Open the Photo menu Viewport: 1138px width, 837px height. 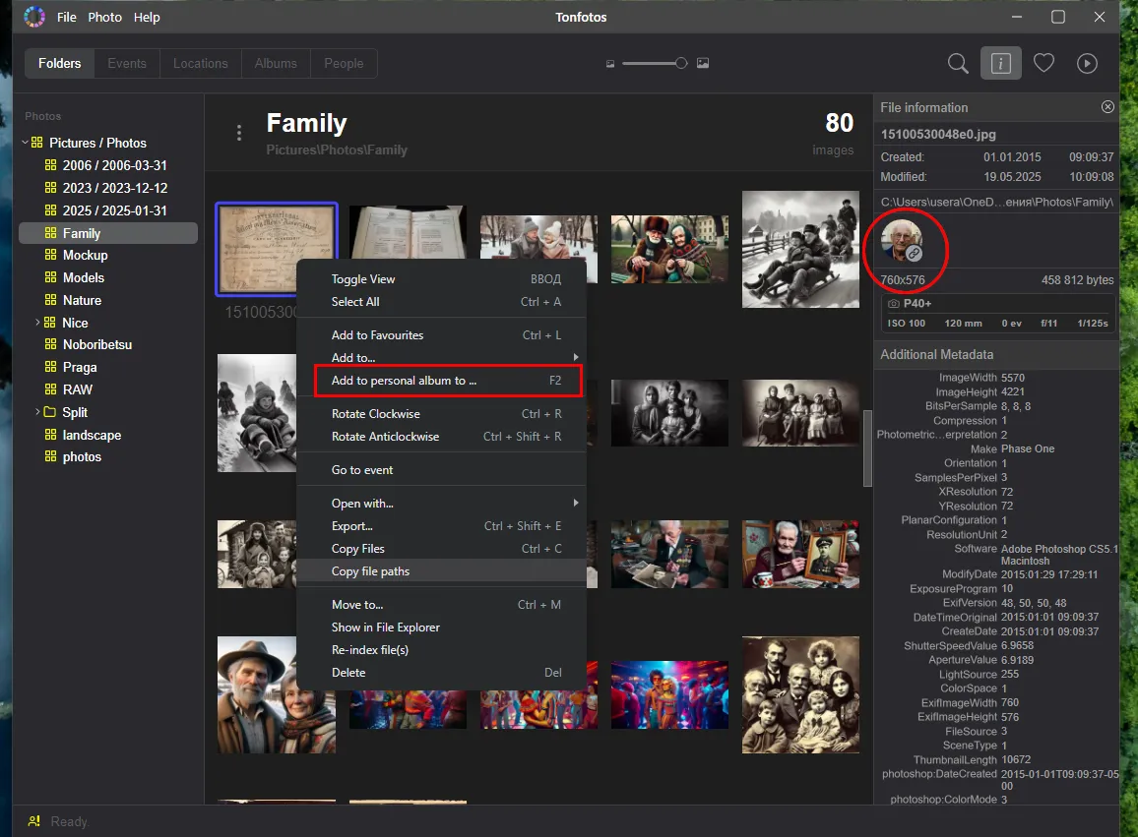104,17
